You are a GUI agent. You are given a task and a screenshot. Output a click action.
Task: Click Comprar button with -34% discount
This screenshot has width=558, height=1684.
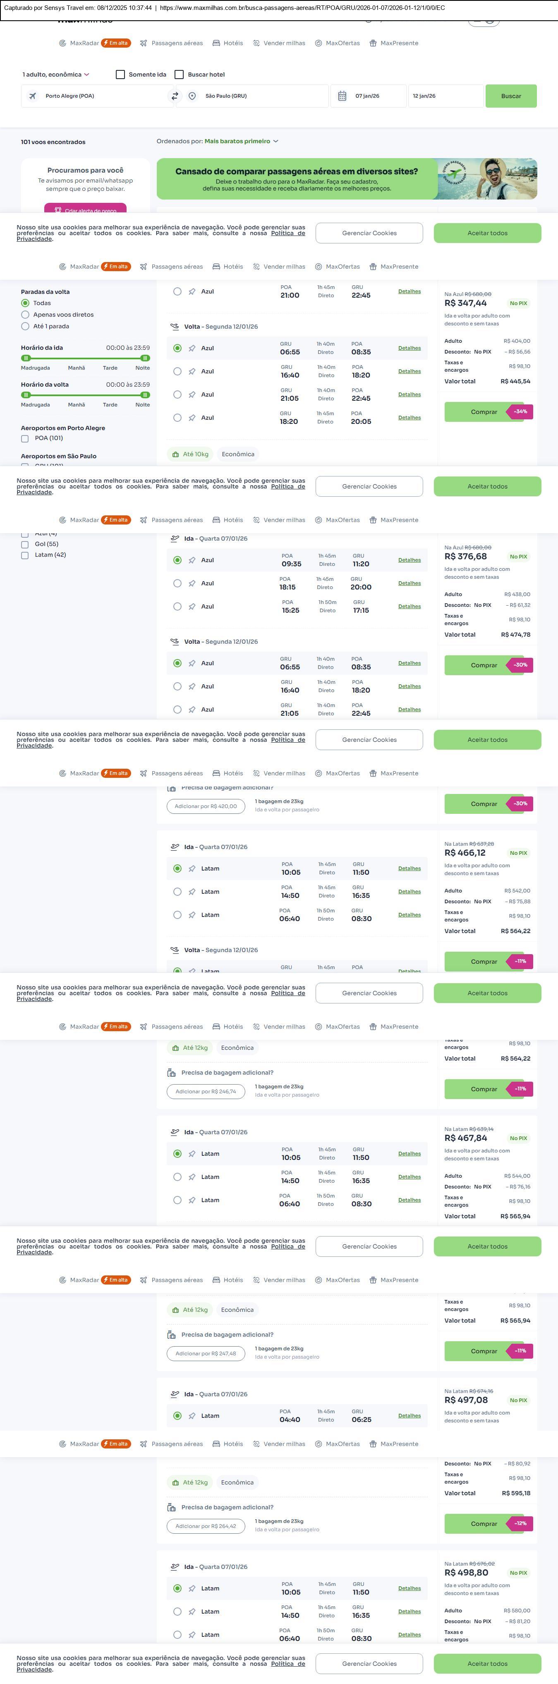coord(484,412)
